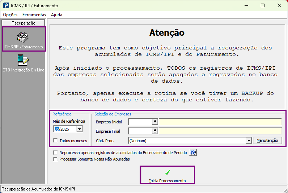The width and height of the screenshot is (288, 193).
Task: Open the Ferramentas menu
Action: coord(34,15)
